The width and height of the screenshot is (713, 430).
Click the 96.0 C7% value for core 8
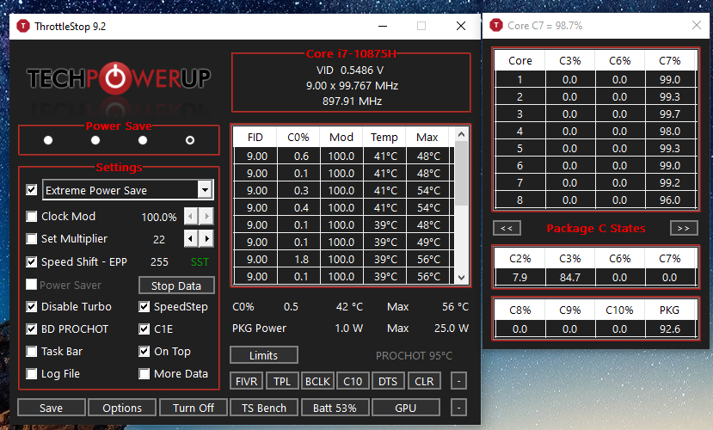(x=670, y=200)
